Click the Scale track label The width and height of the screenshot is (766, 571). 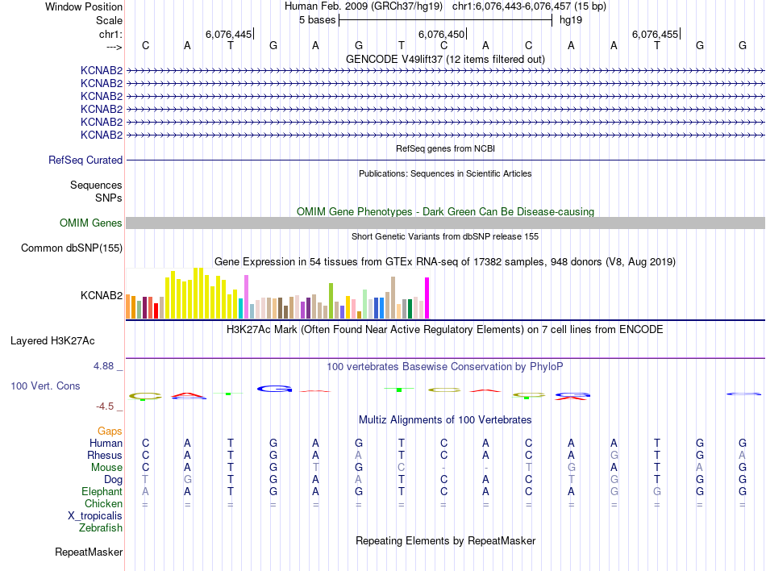coord(109,20)
